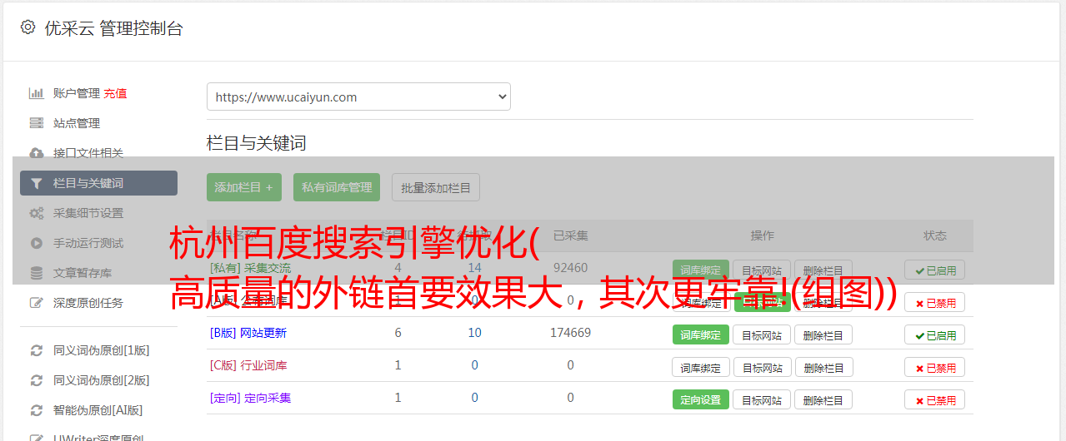Click the 栏目与关键词 page heading
Screen dimensions: 1066x441
pyautogui.click(x=257, y=143)
